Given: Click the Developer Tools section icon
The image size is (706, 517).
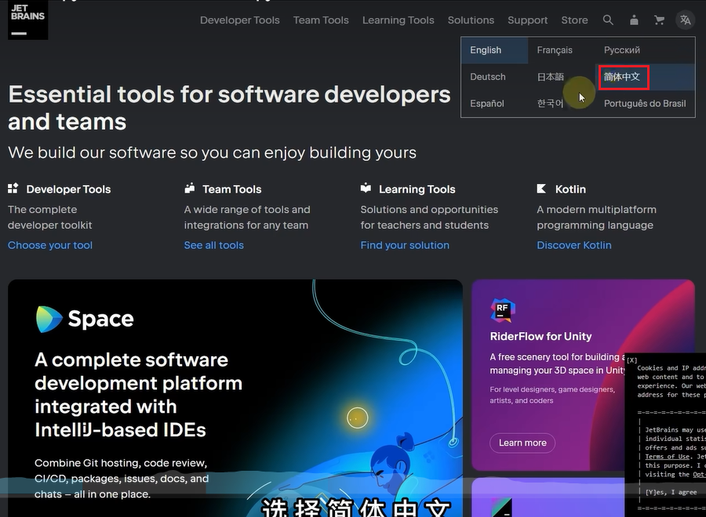Looking at the screenshot, I should [x=13, y=188].
